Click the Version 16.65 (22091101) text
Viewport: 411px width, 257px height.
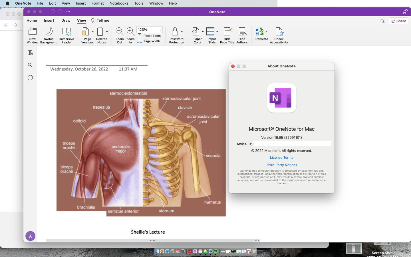[282, 138]
